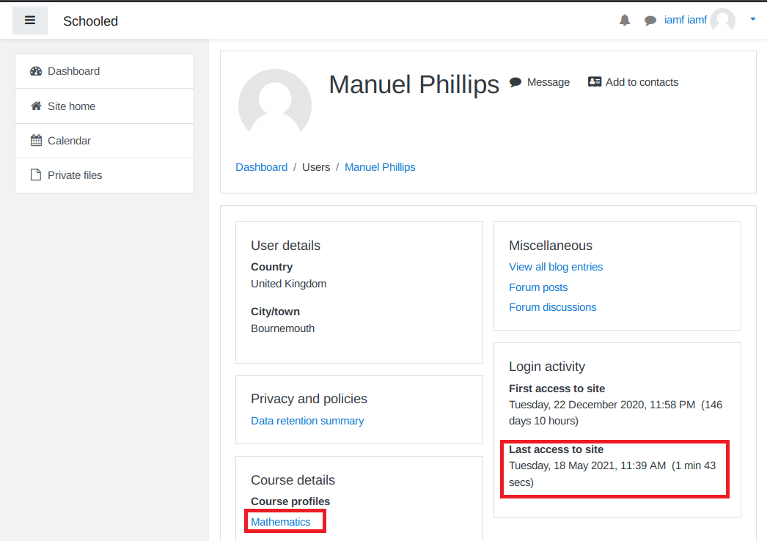The width and height of the screenshot is (767, 541).
Task: Send a Message to Manuel Phillips
Action: [x=540, y=82]
